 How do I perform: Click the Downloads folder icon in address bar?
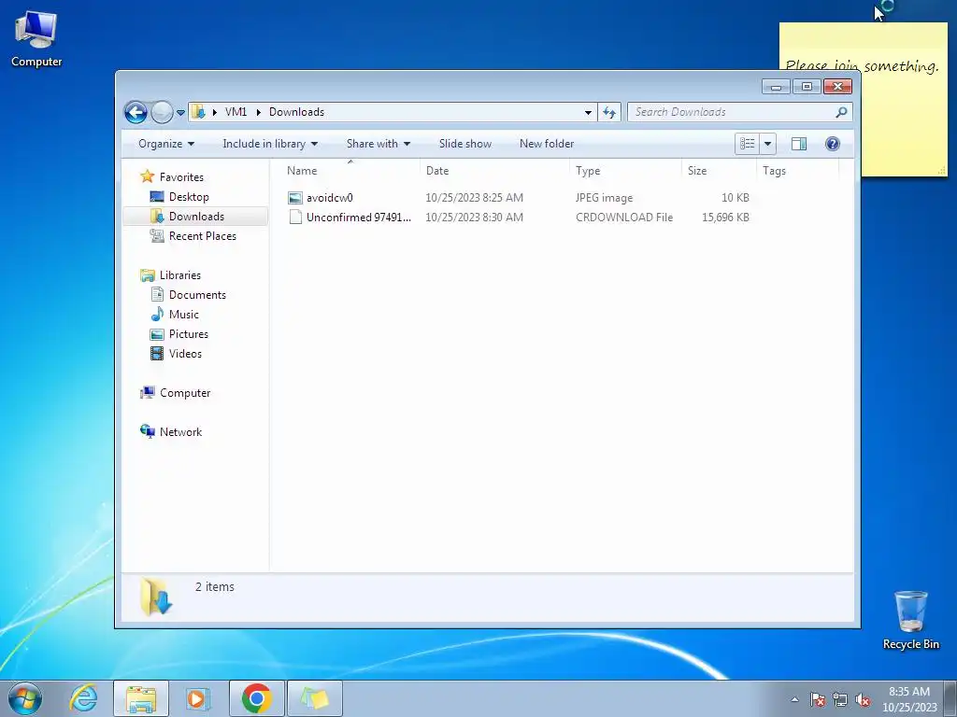click(198, 112)
